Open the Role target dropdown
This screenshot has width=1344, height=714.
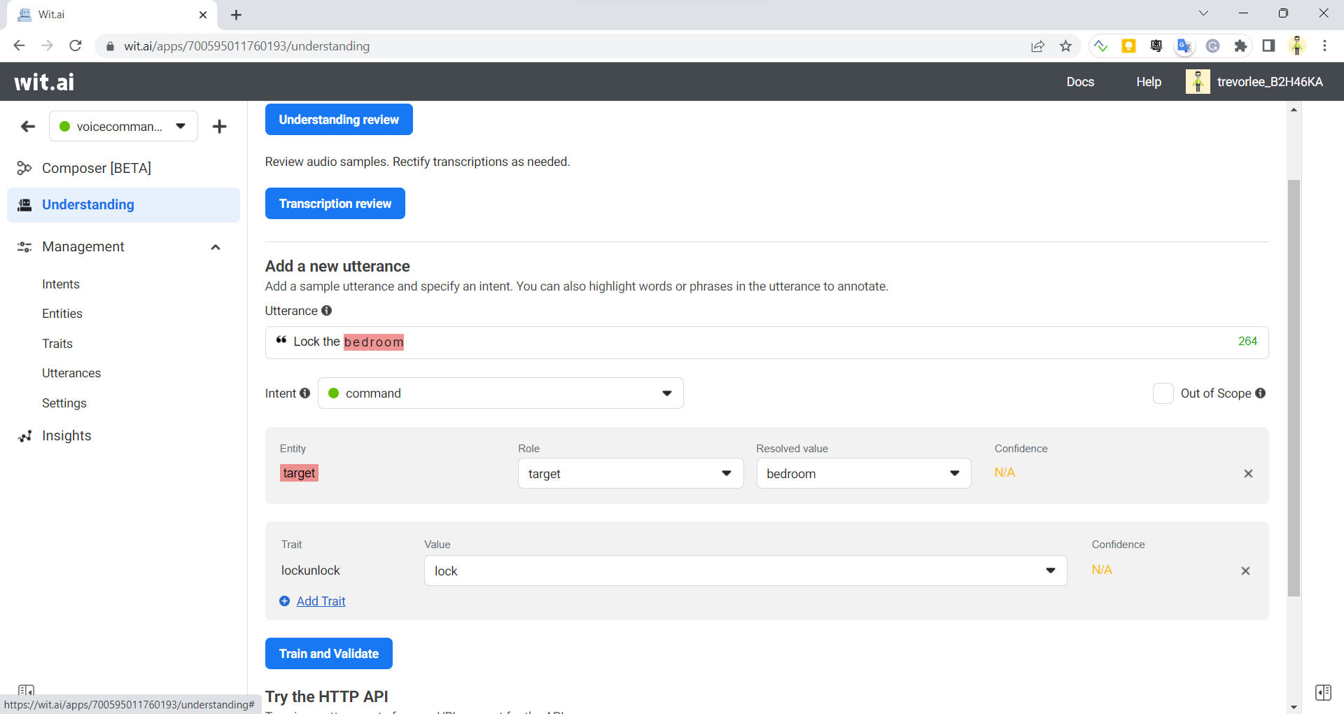(x=631, y=474)
